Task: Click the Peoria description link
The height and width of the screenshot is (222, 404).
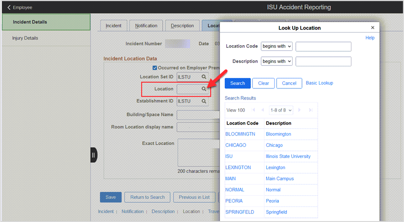Action: (272, 201)
